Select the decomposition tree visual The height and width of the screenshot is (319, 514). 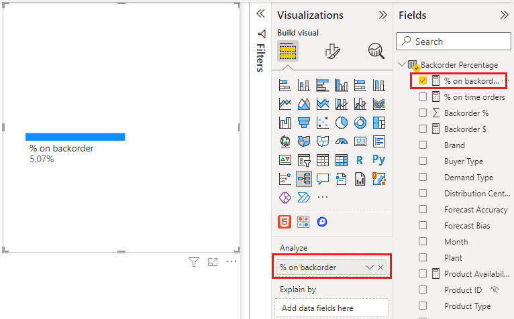pyautogui.click(x=303, y=179)
